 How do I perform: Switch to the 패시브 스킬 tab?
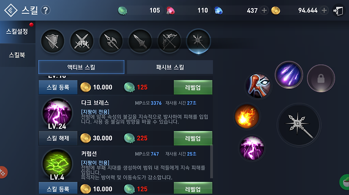[x=170, y=67]
